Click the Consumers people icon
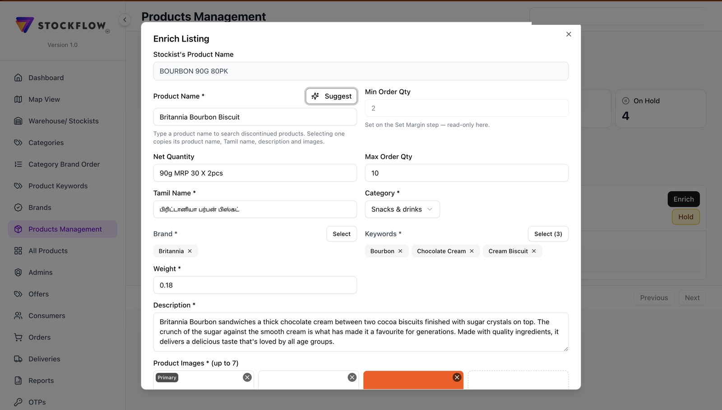The width and height of the screenshot is (722, 410). point(18,316)
